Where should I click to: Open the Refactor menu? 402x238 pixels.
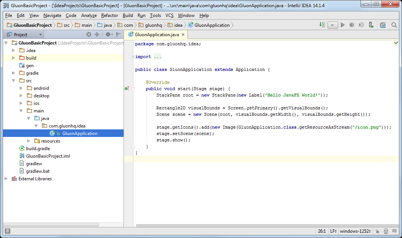[x=110, y=15]
